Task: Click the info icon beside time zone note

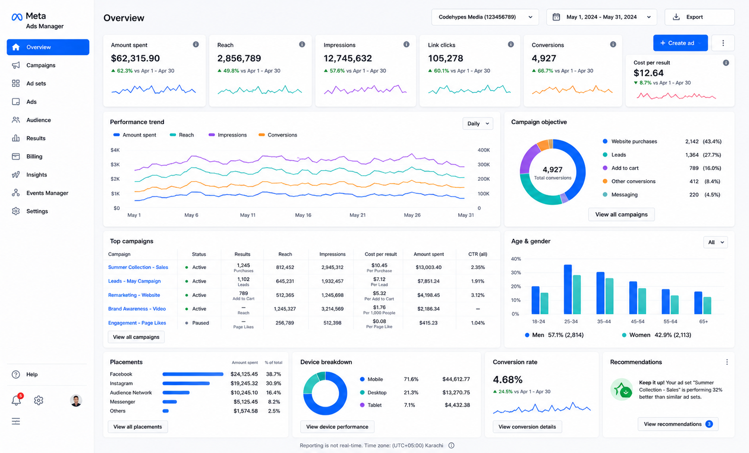Action: (451, 445)
